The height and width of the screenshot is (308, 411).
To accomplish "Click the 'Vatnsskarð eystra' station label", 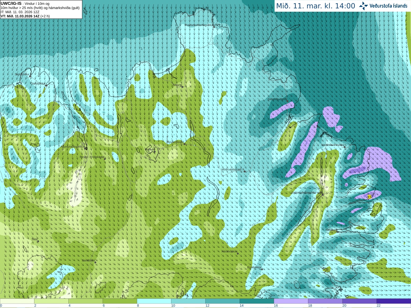I will click(x=333, y=145).
